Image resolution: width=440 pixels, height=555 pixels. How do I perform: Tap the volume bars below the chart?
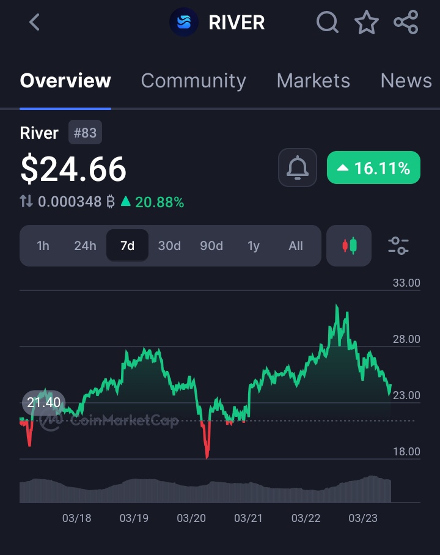205,490
